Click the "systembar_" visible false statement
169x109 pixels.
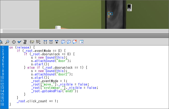[x=64, y=88]
